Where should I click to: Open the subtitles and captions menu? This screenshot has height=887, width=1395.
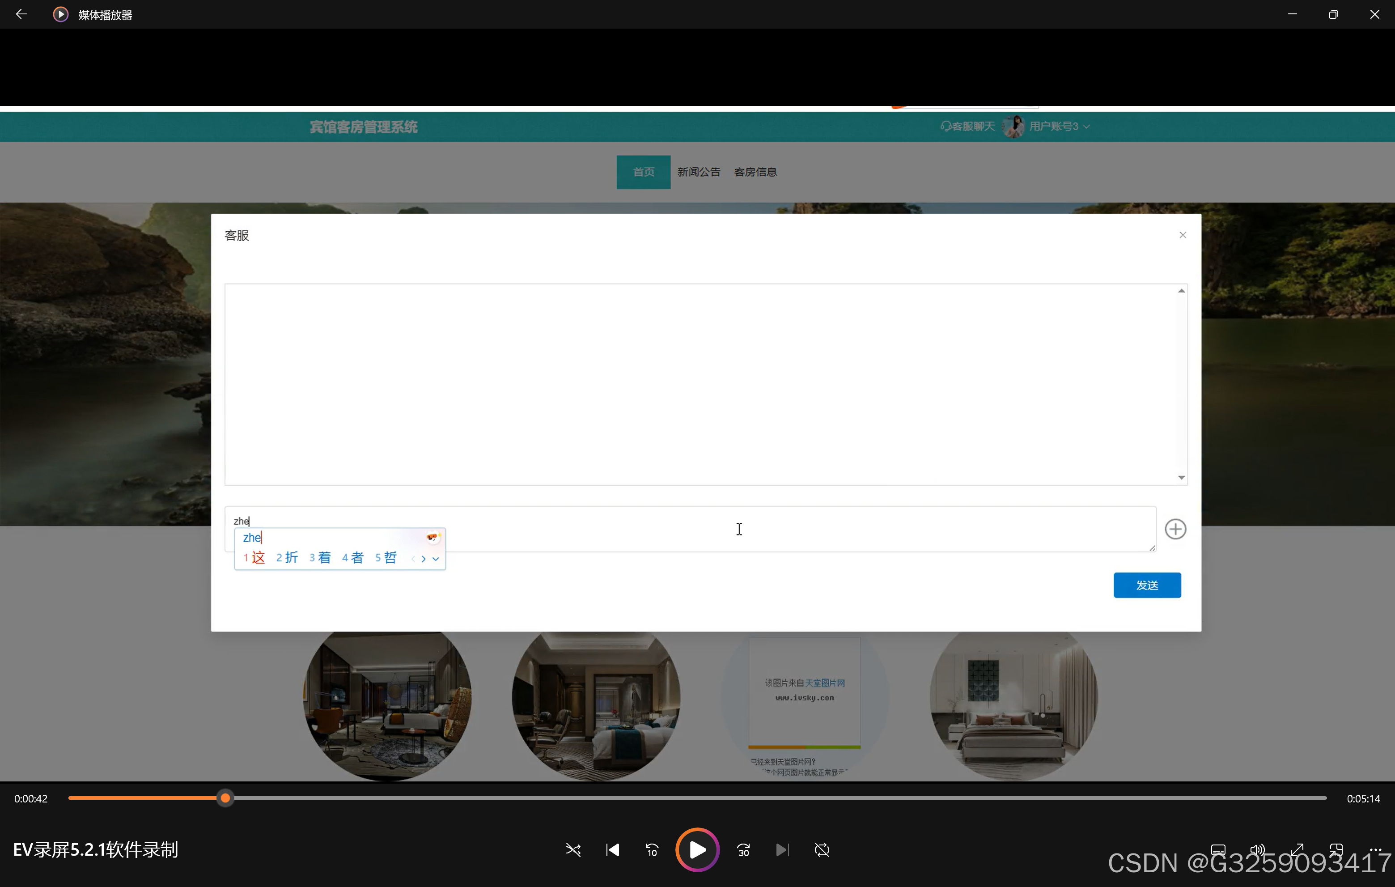coord(1218,849)
